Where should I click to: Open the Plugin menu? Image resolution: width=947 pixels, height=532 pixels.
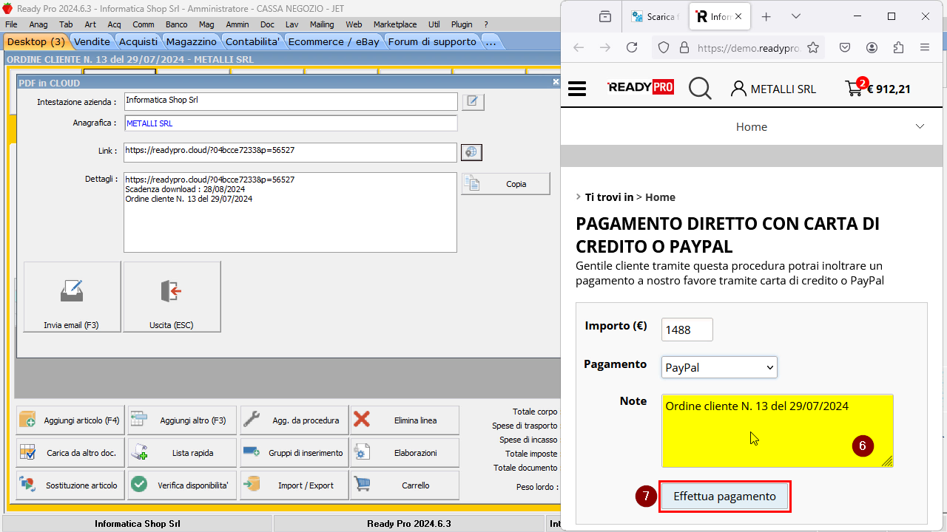462,24
